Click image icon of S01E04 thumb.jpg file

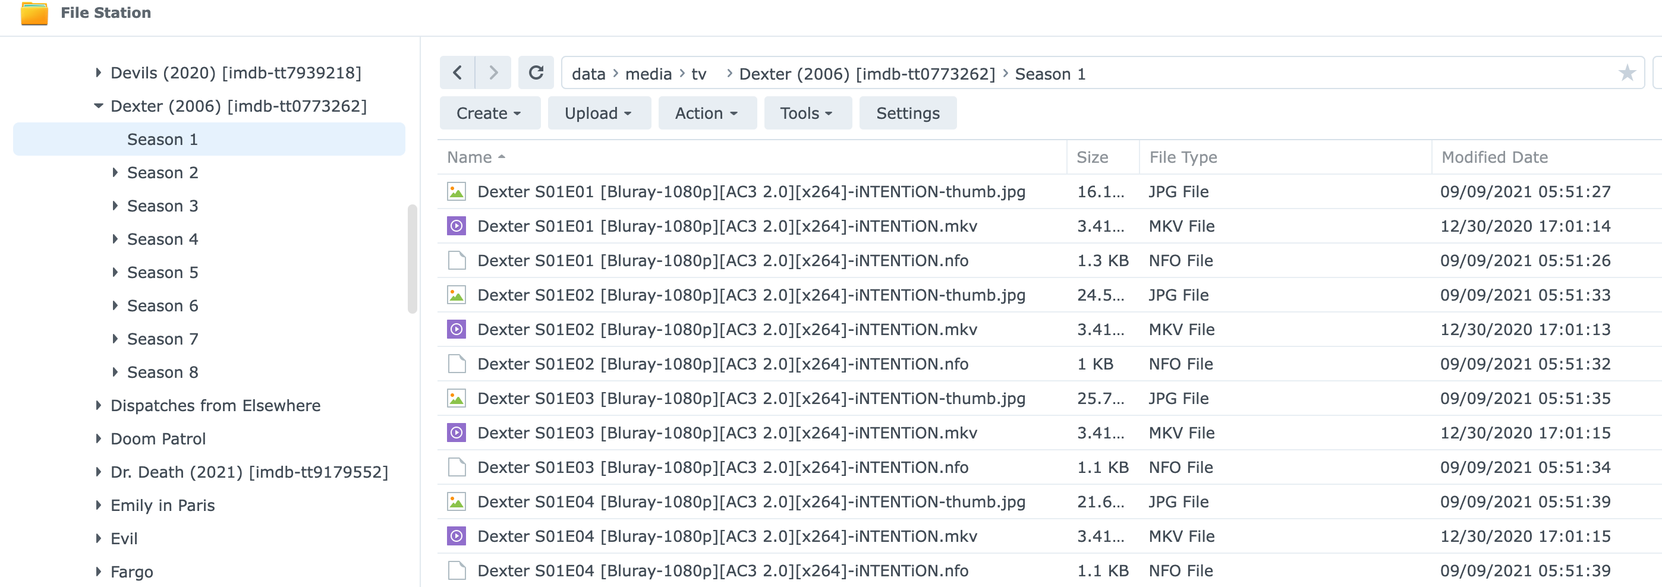pos(457,502)
